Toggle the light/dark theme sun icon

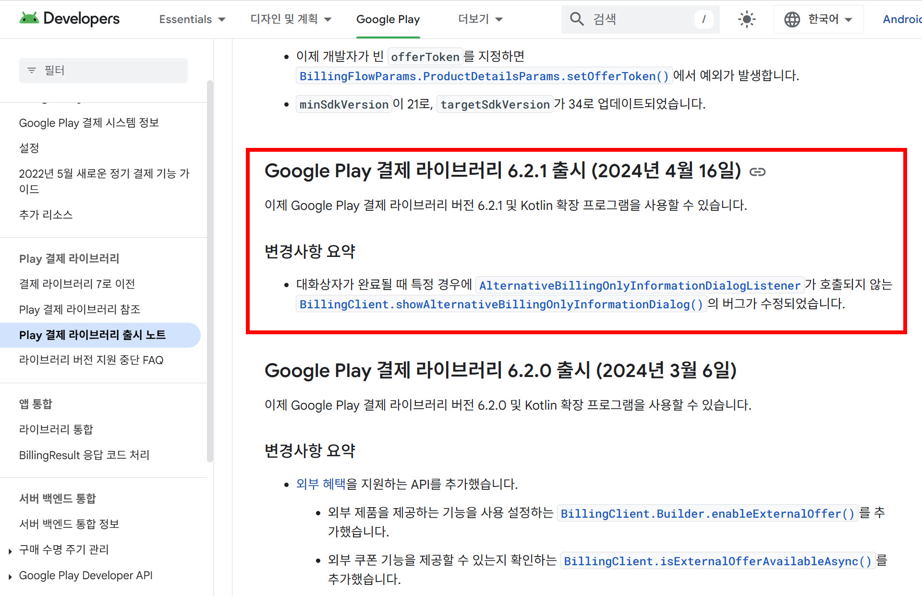tap(746, 19)
